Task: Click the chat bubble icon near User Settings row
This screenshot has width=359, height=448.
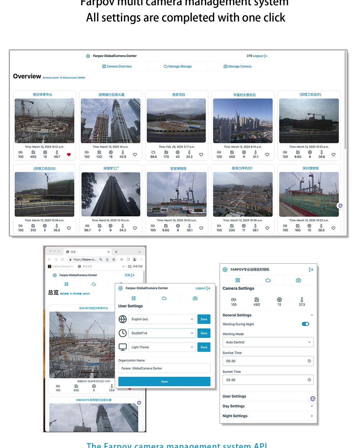Action: 313,399
